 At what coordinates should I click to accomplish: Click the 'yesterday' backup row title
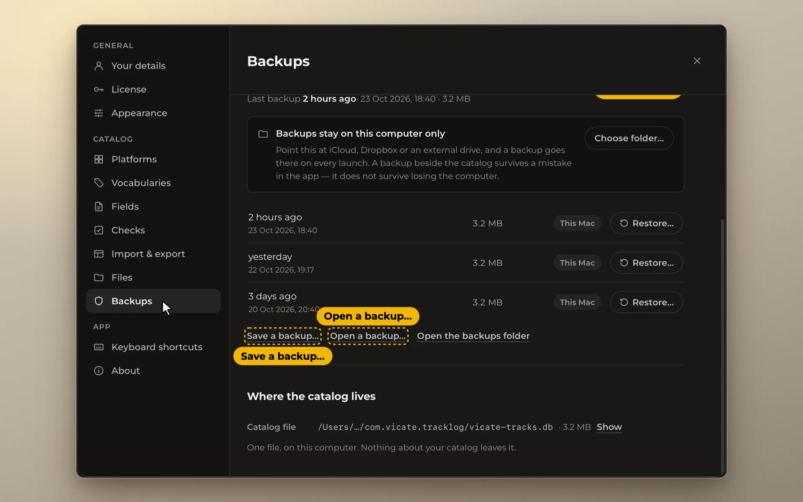coord(270,257)
